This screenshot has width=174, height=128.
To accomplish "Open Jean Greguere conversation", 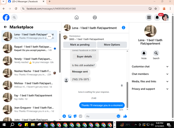I will click(29, 109).
